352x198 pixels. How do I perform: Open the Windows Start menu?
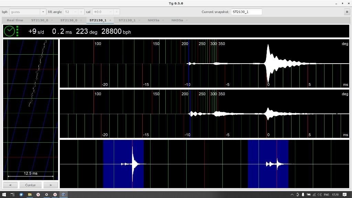4,195
